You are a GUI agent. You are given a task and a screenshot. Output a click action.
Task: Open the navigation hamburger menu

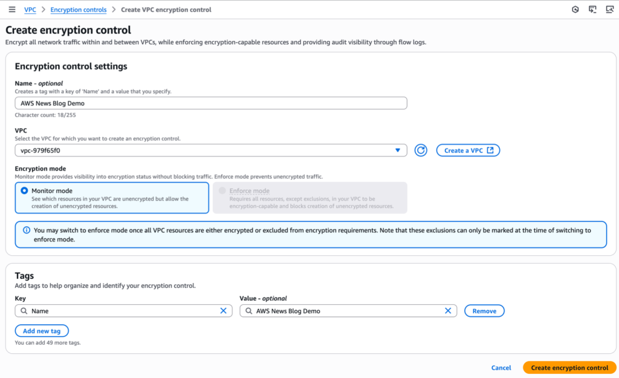11,9
